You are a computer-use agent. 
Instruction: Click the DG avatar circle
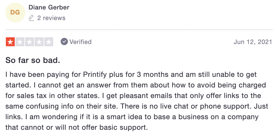[x=15, y=13]
